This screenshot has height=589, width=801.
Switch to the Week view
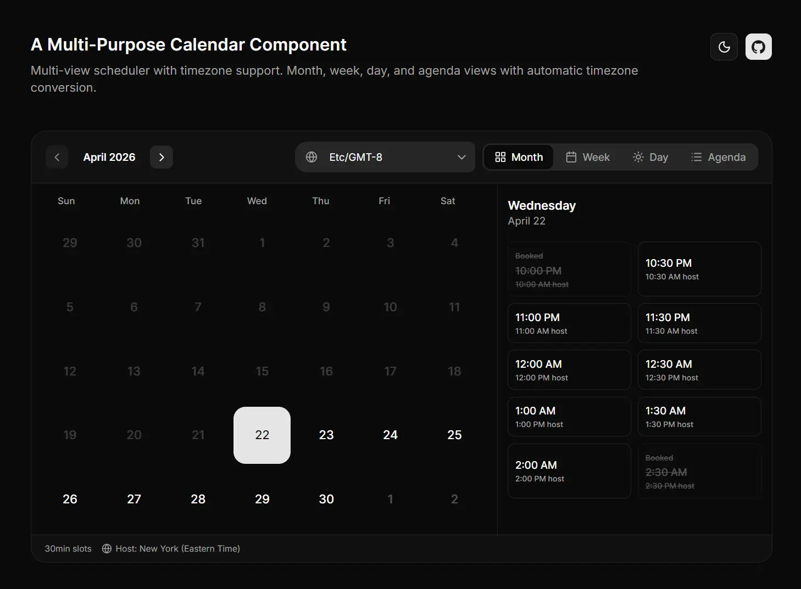click(x=588, y=157)
